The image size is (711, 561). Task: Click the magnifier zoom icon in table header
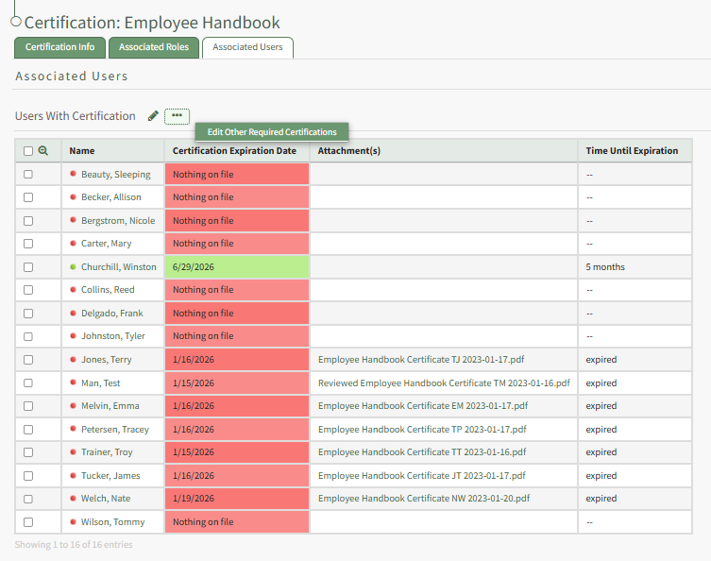(x=42, y=150)
